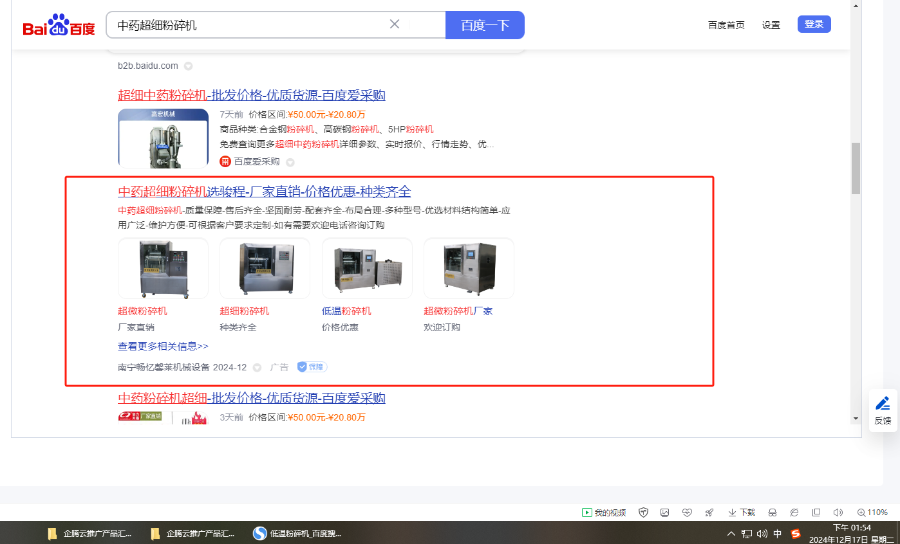Switch the 中 input language indicator
The height and width of the screenshot is (544, 900).
(x=778, y=533)
